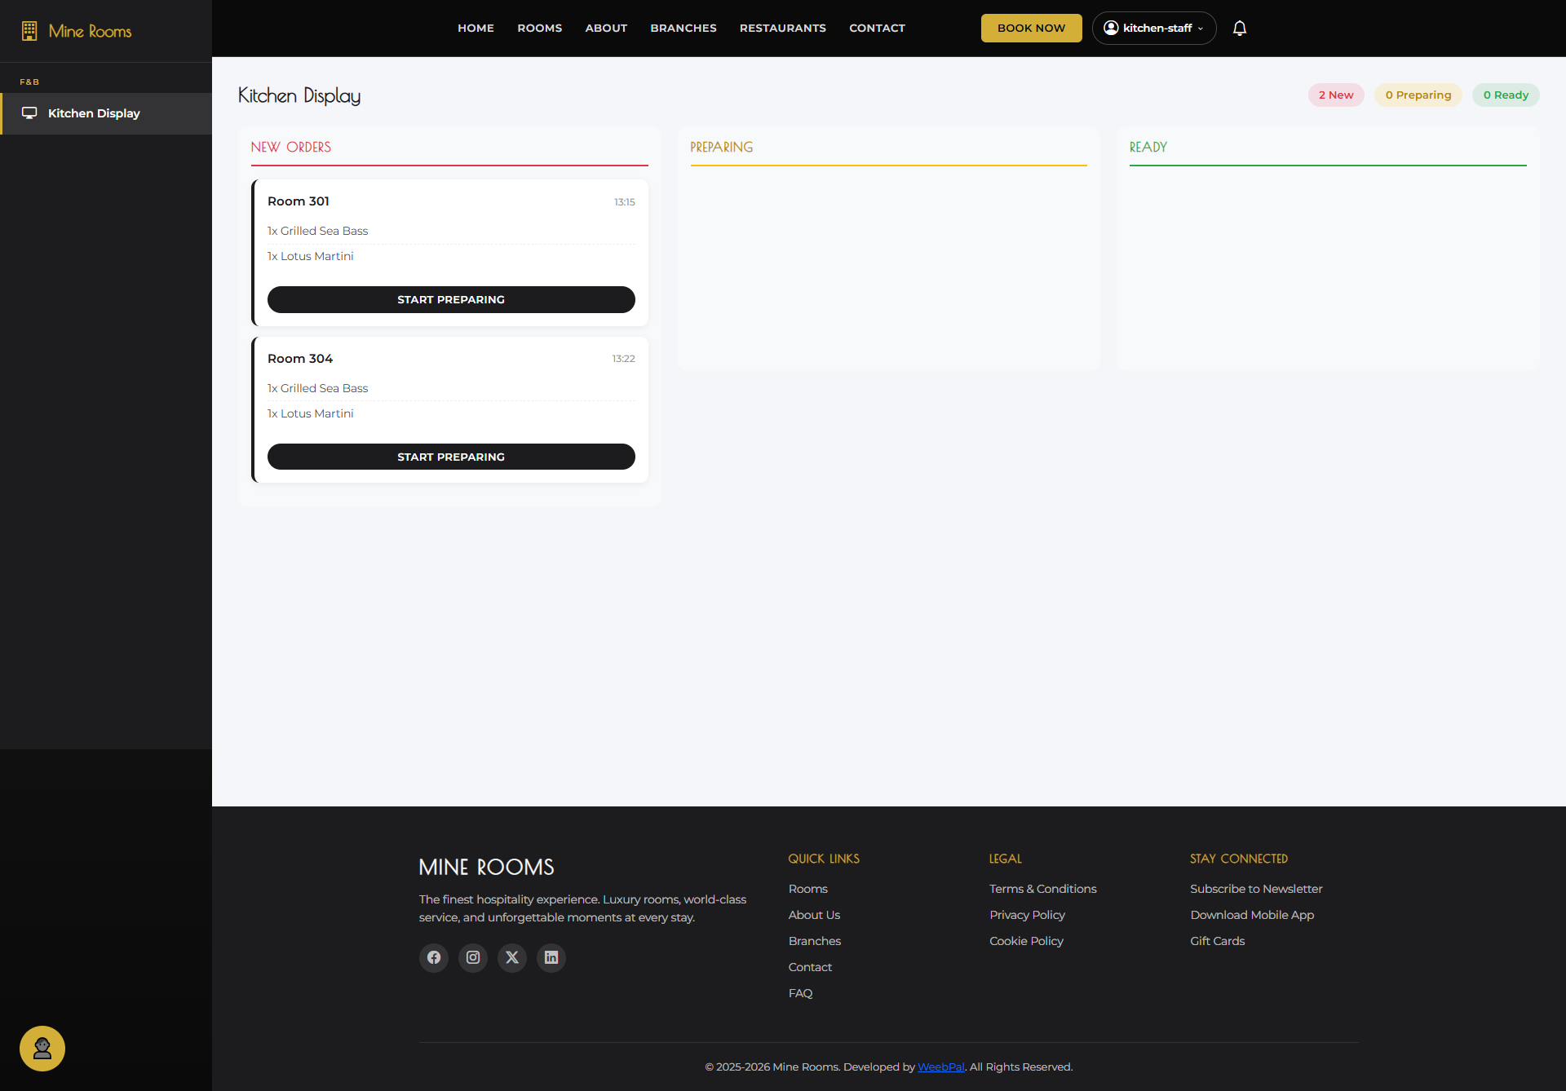Click the PREPARING column heading
1566x1091 pixels.
point(722,147)
